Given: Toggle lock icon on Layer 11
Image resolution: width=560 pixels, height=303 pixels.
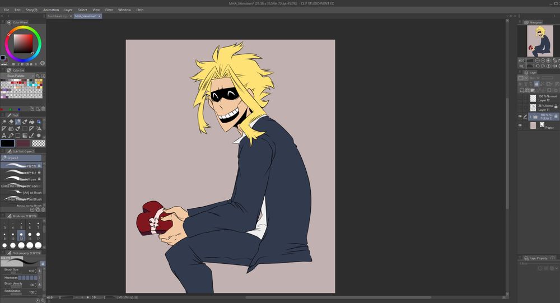Looking at the screenshot, I should [x=556, y=106].
